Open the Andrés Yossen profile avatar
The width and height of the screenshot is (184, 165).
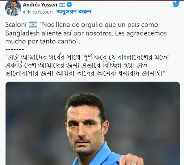tap(13, 8)
